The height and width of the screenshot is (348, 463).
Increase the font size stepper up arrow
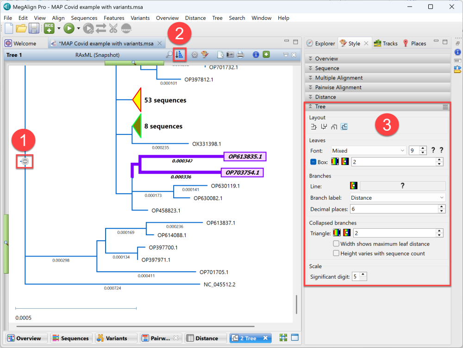click(x=423, y=148)
